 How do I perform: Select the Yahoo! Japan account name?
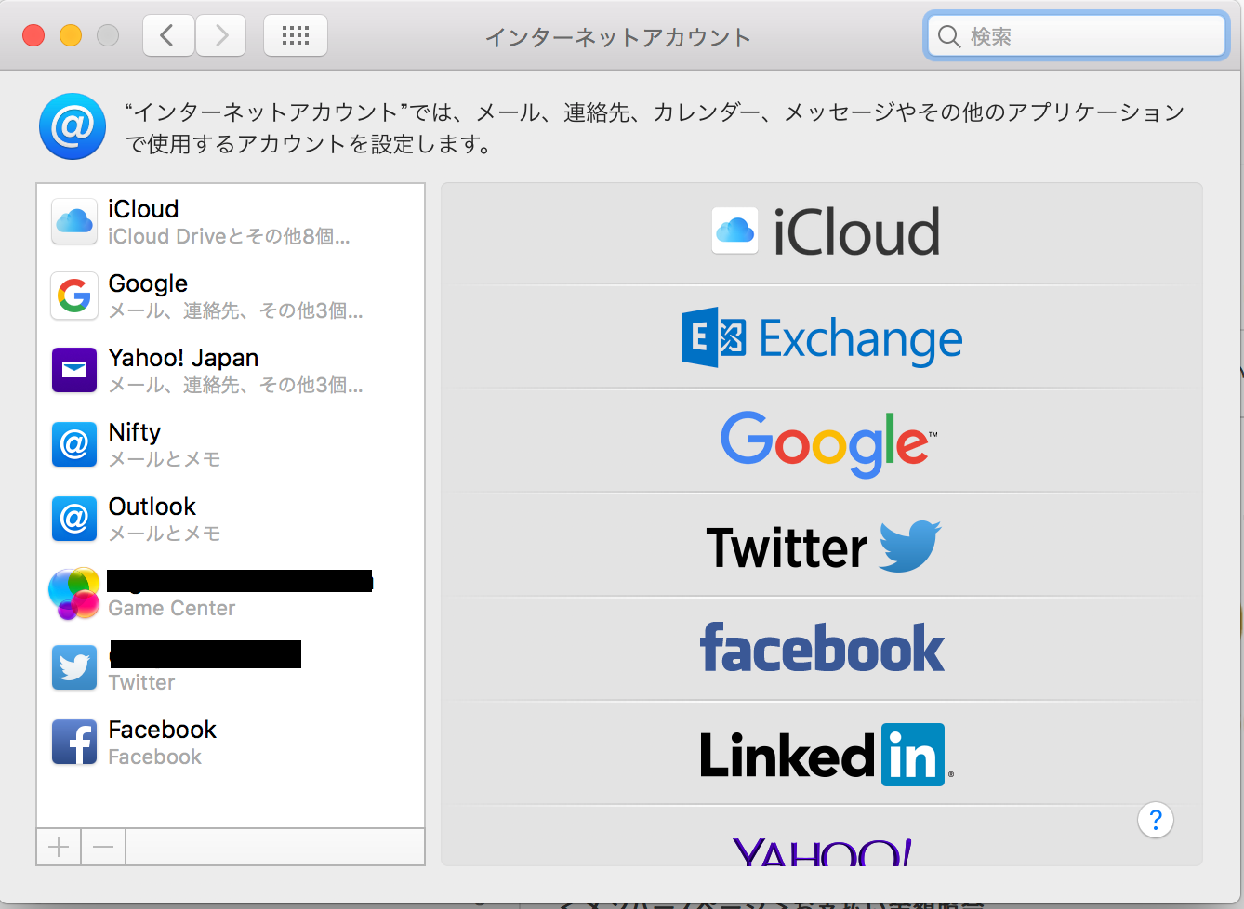tap(183, 358)
